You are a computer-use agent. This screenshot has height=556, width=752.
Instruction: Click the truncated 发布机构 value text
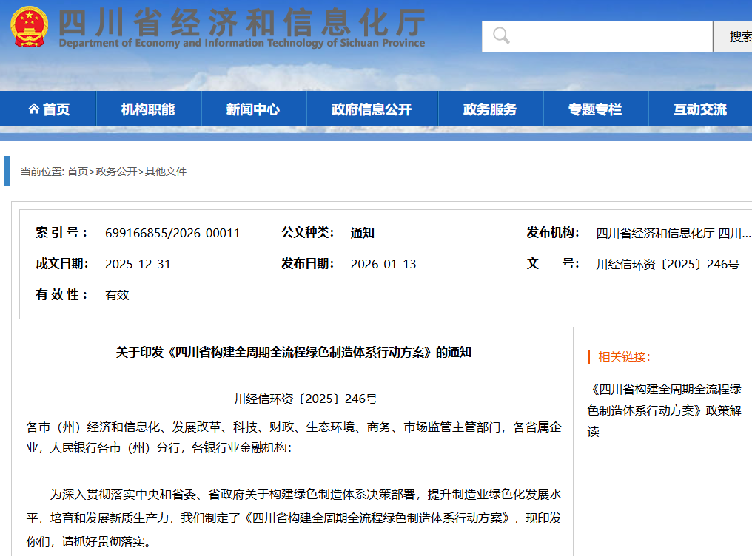click(x=673, y=233)
